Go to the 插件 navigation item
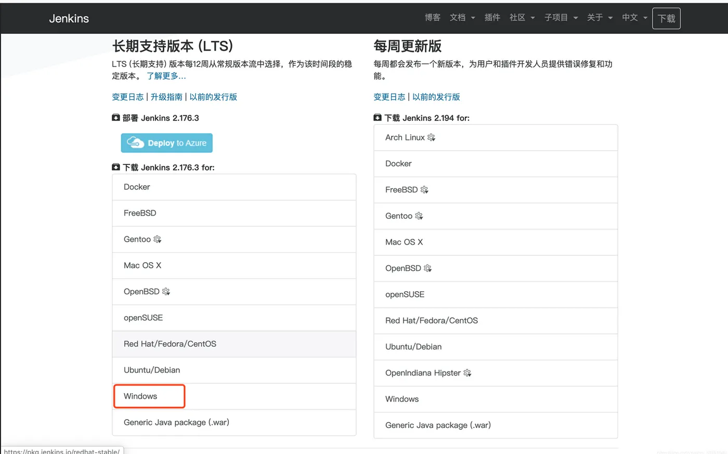Image resolution: width=728 pixels, height=454 pixels. [x=492, y=18]
